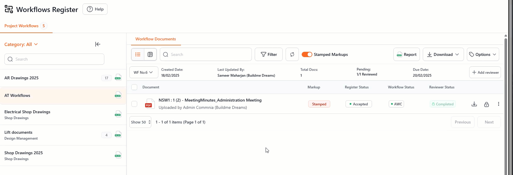Download the MeetingMinutes document row
The height and width of the screenshot is (175, 513).
[474, 104]
